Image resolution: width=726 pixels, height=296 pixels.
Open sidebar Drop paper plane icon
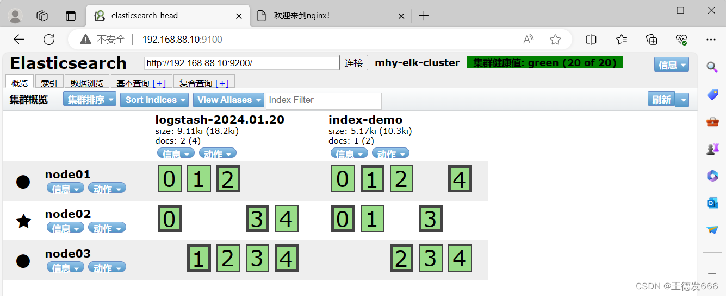(712, 230)
